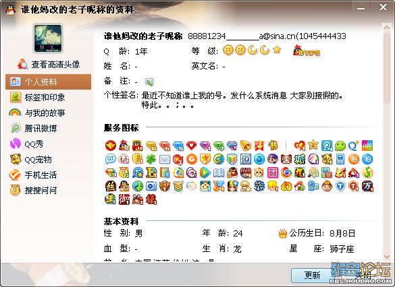Click the 王 service icon

[x=110, y=199]
